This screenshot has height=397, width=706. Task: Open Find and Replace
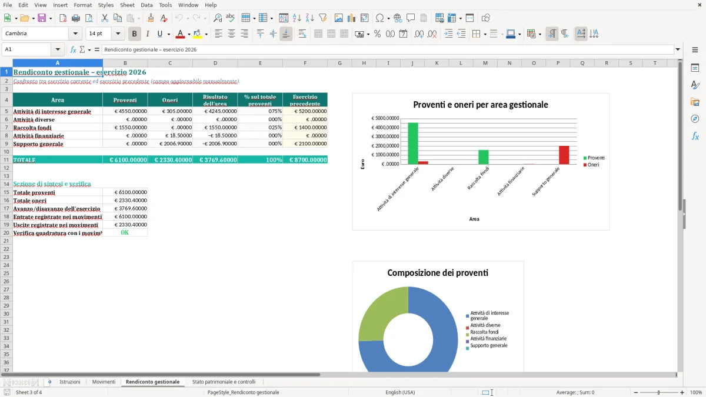click(218, 18)
